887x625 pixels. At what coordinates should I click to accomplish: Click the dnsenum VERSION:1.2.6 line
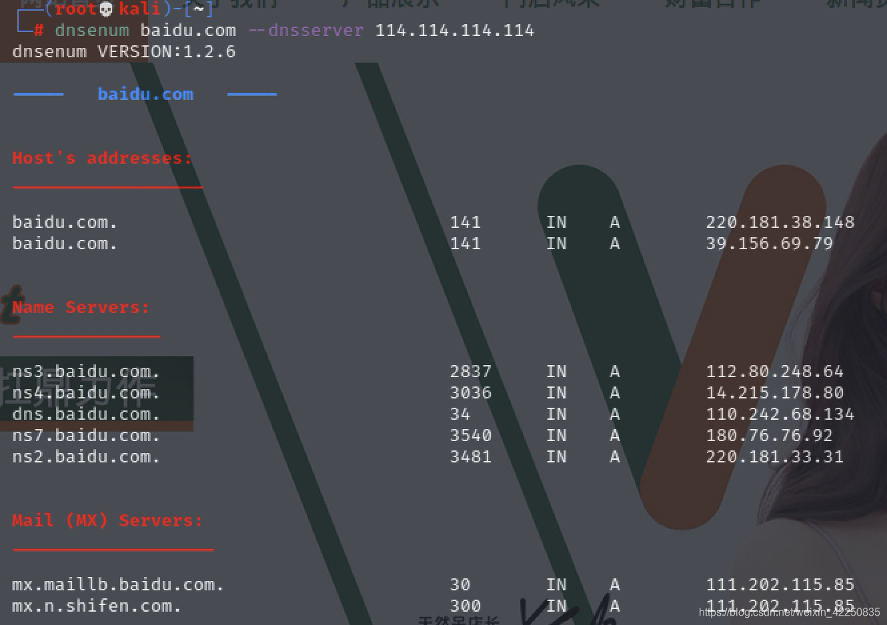(124, 52)
